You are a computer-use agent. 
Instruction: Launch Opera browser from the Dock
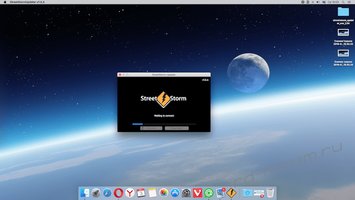point(118,193)
